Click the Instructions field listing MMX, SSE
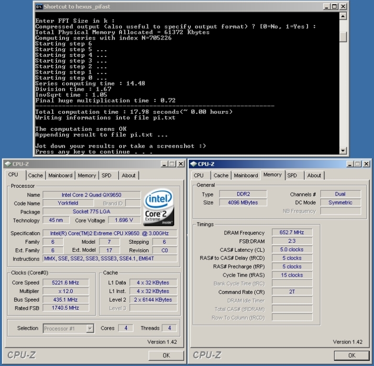The height and width of the screenshot is (366, 374). 110,258
